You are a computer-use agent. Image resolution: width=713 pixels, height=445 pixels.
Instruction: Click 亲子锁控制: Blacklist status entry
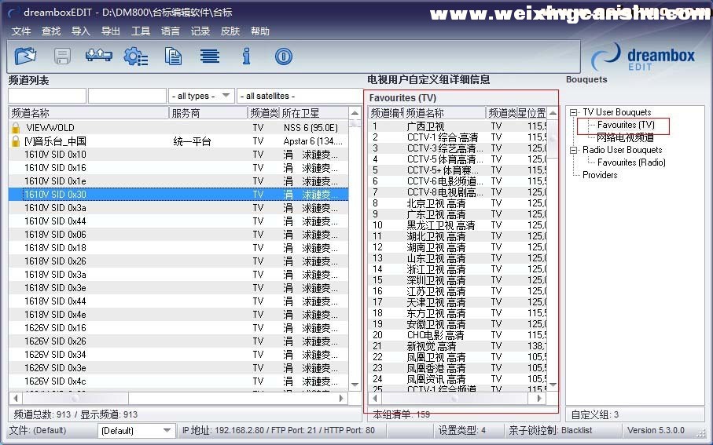tap(550, 430)
